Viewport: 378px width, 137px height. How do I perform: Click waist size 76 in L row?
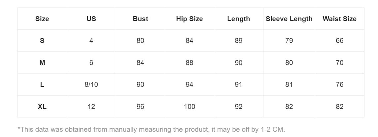click(339, 85)
